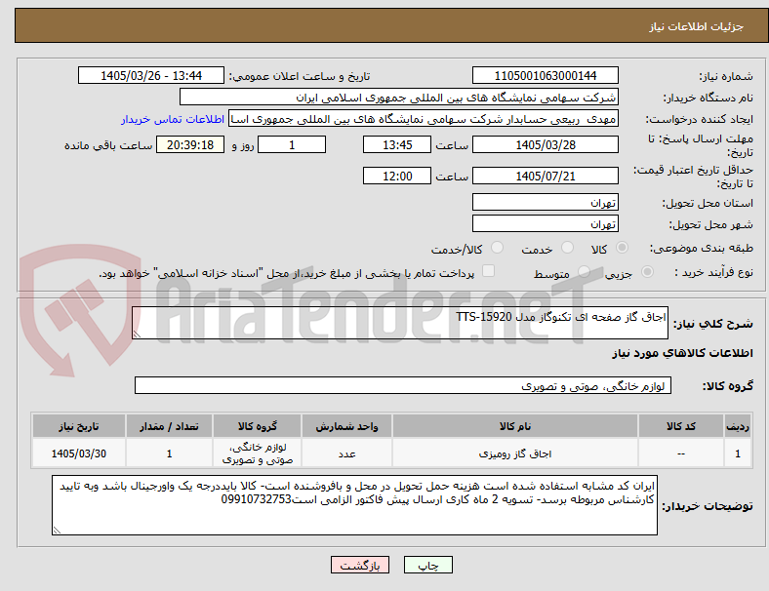Click the request creator field مهدی ربیعی
The image size is (769, 591).
pos(424,119)
